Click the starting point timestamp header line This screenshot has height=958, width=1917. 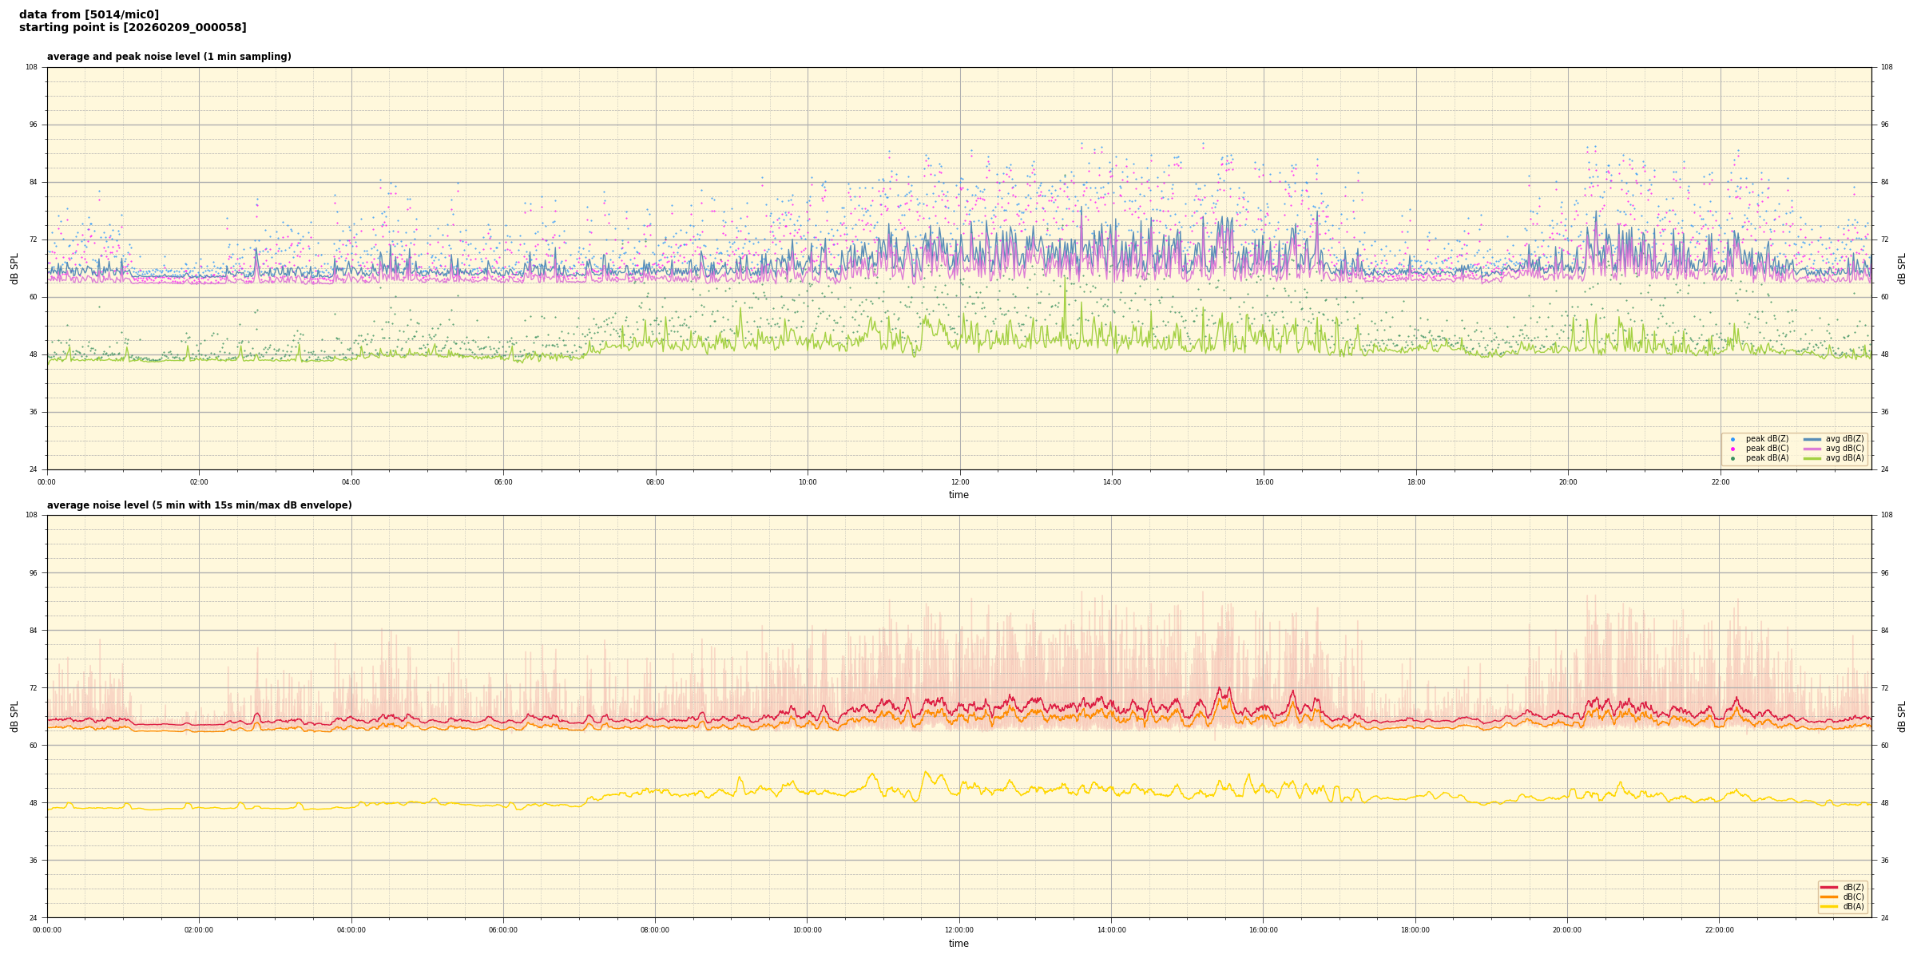133,28
